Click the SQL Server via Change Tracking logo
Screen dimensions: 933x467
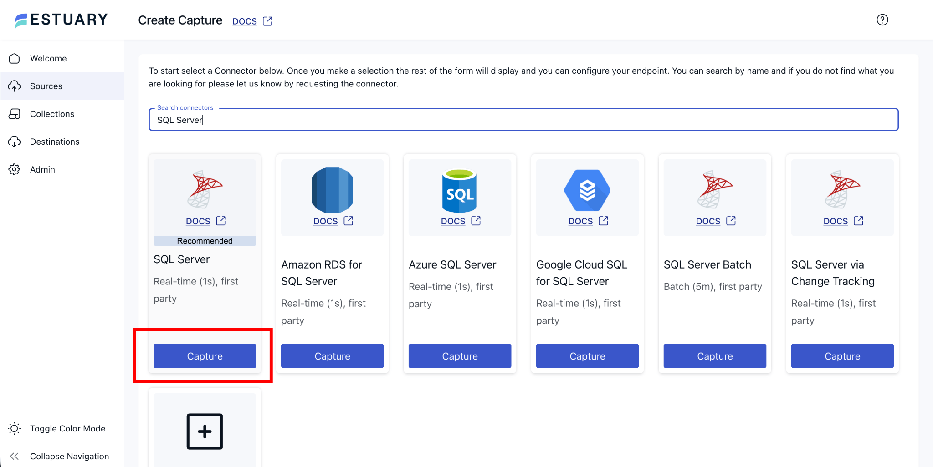843,189
